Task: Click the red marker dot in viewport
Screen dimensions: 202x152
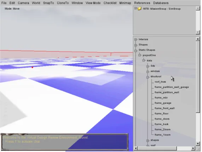Action: 32,67
